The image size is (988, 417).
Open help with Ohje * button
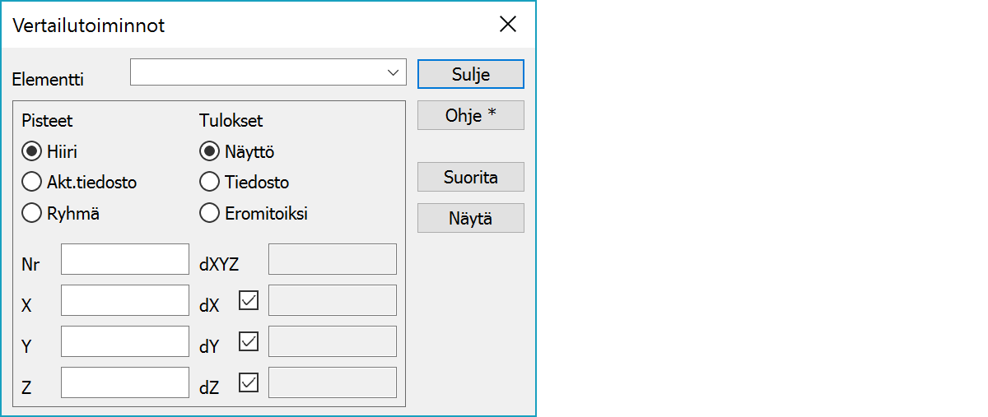[471, 115]
